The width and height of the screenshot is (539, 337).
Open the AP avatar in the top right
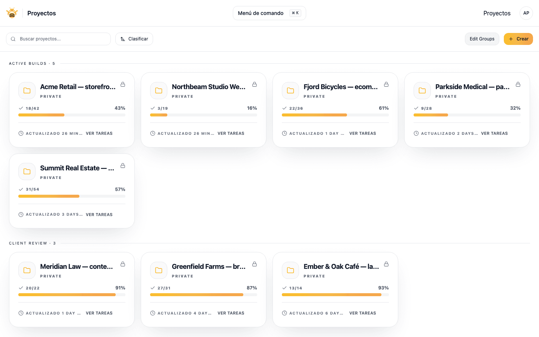526,13
